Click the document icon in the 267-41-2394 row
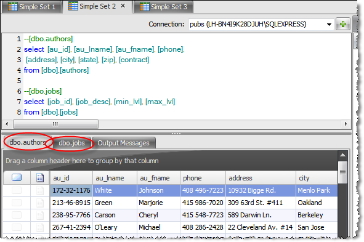 pos(40,227)
